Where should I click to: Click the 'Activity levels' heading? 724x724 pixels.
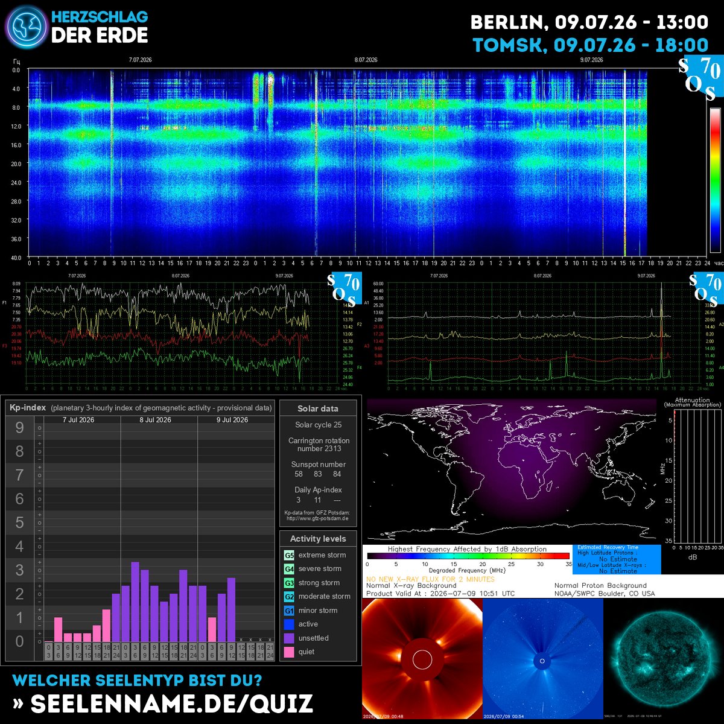(318, 539)
